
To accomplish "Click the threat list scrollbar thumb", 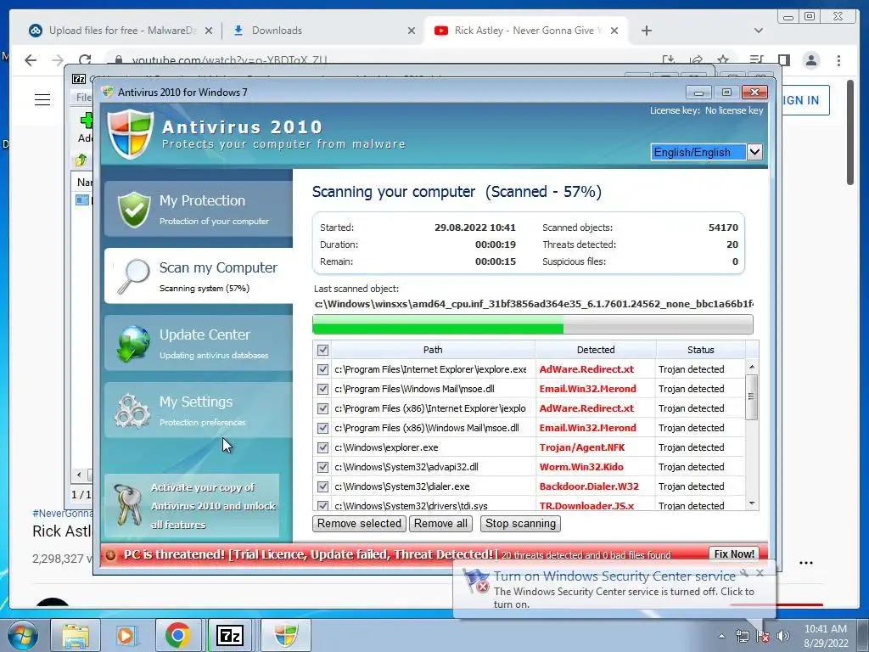I will 752,397.
